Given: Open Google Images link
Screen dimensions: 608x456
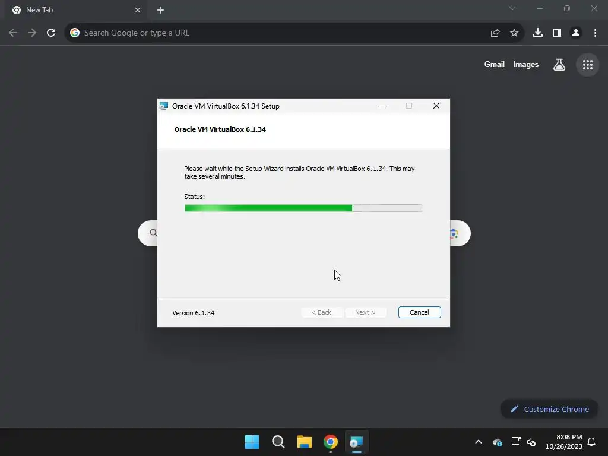Looking at the screenshot, I should [526, 64].
